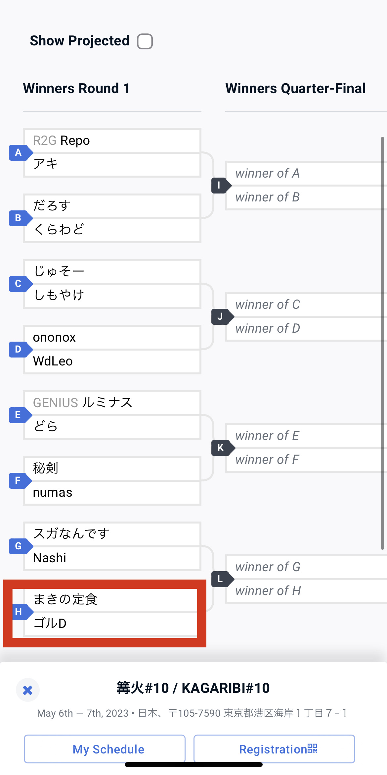
Task: Tap the match L badge icon
Action: [x=221, y=579]
